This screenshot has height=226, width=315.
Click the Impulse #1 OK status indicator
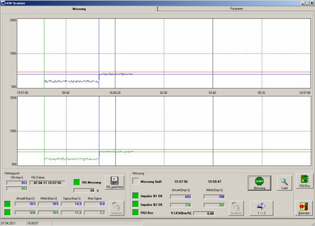[x=136, y=196]
